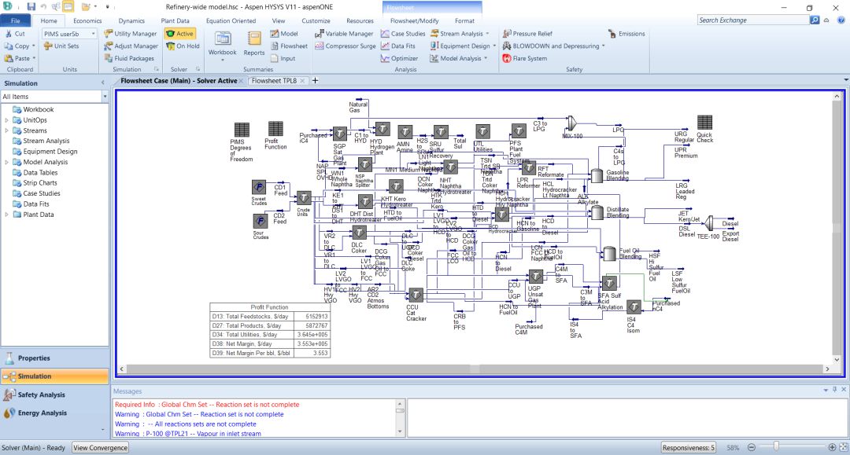Image resolution: width=850 pixels, height=455 pixels.
Task: Switch to the Flowsheet/Modify tab
Action: [414, 20]
